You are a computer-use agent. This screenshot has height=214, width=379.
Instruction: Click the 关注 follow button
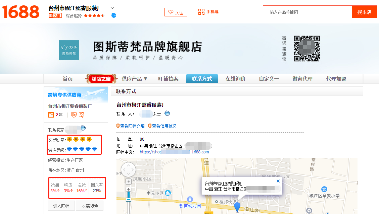176,12
